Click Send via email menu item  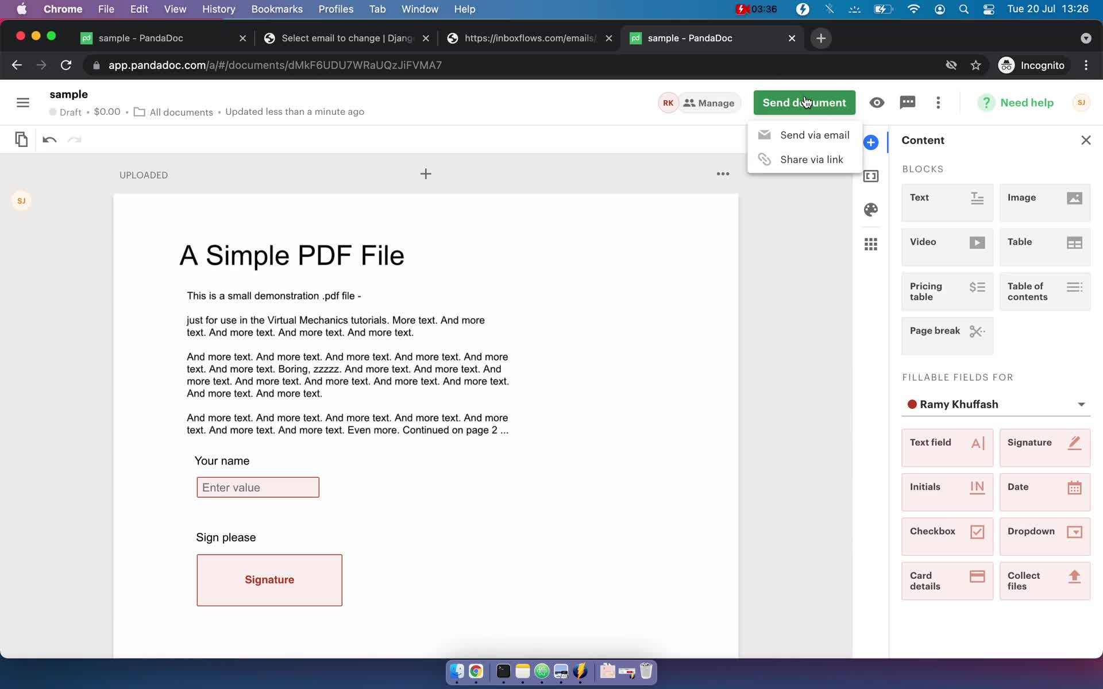(x=815, y=134)
